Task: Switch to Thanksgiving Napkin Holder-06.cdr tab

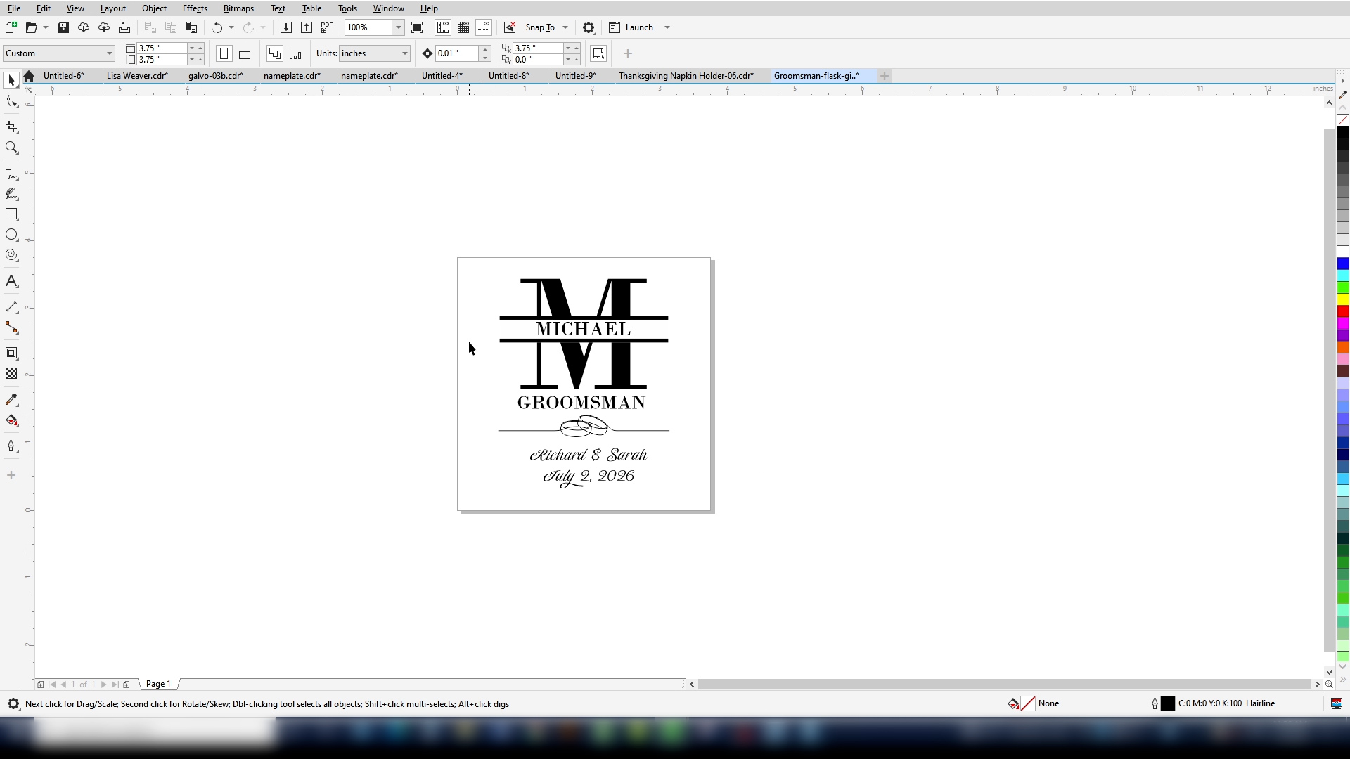Action: pos(686,76)
